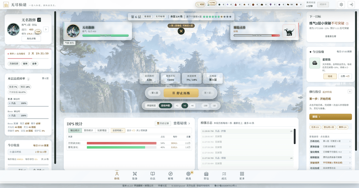The image size is (359, 188).
Task: Expand the 历练挂机 row
Action: (330, 141)
